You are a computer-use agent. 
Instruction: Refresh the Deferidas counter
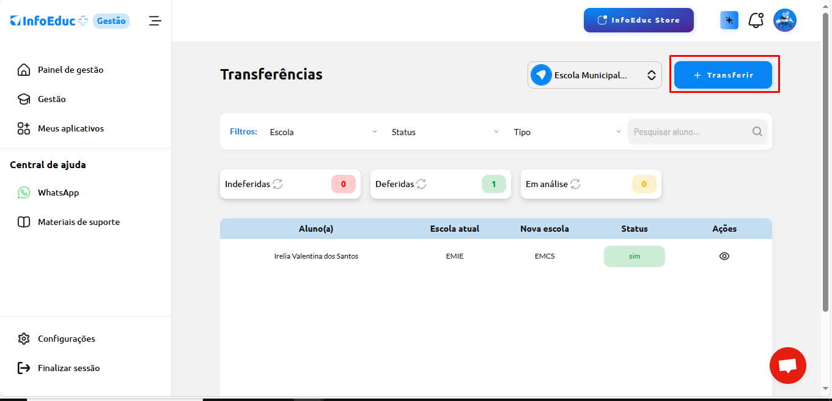coord(421,184)
